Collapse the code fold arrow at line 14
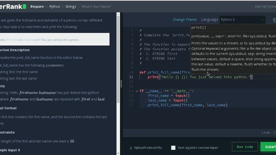This screenshot has width=276, height=155. [x=137, y=91]
